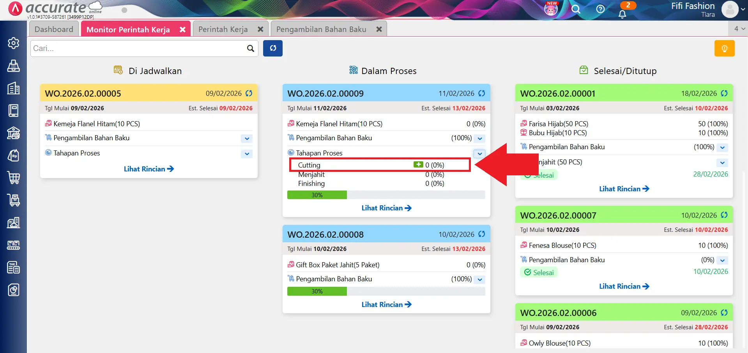This screenshot has height=353, width=748.
Task: Click the orange lightbulb tips button
Action: 724,48
